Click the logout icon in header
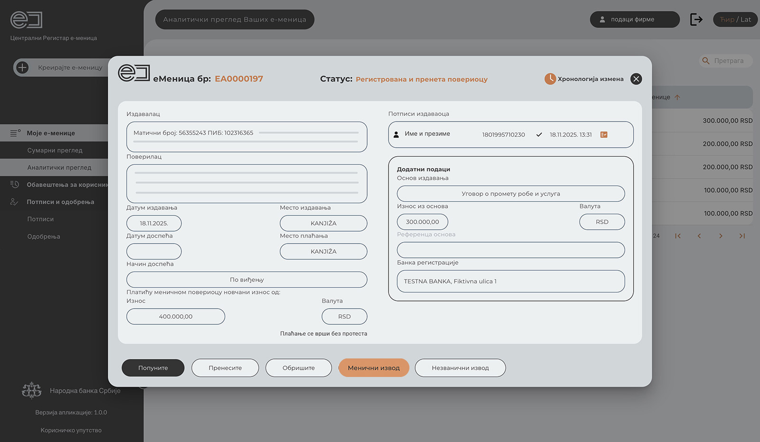The width and height of the screenshot is (760, 442). 696,19
